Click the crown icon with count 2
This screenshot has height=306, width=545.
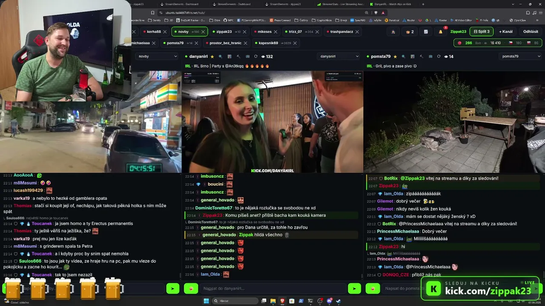tap(410, 32)
